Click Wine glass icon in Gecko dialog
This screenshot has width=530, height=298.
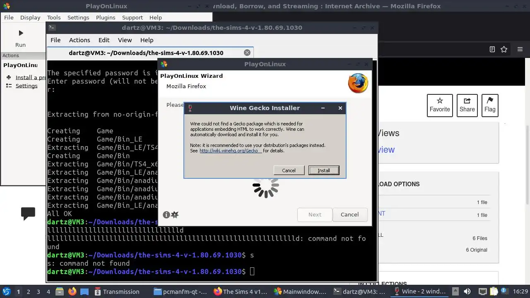(x=190, y=108)
